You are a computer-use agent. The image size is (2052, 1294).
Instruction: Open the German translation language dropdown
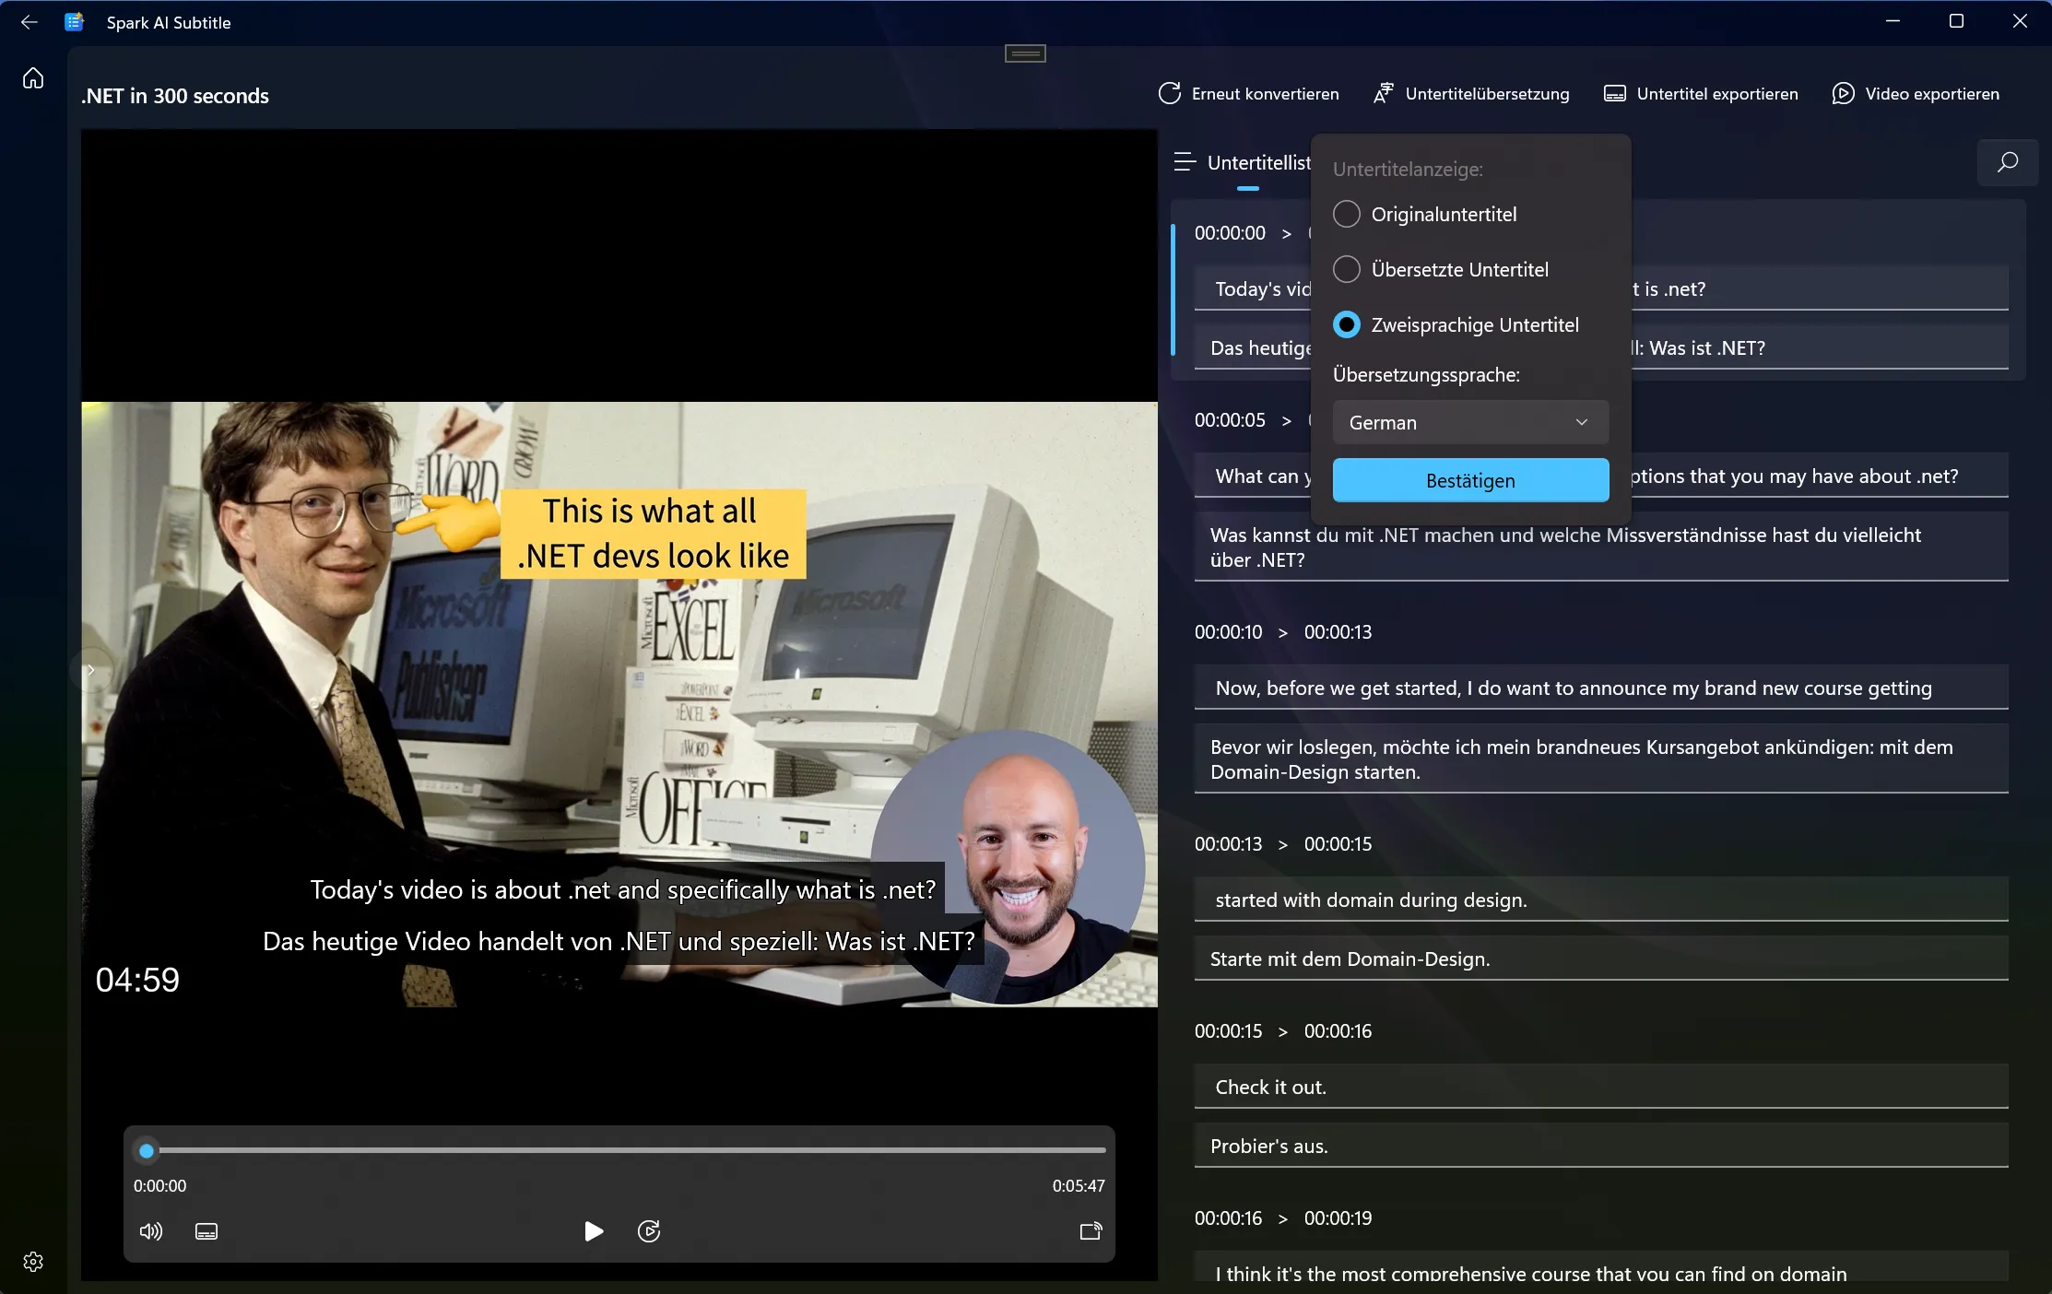[x=1470, y=422]
